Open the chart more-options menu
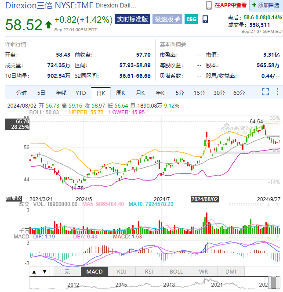The width and height of the screenshot is (283, 292). [x=277, y=92]
